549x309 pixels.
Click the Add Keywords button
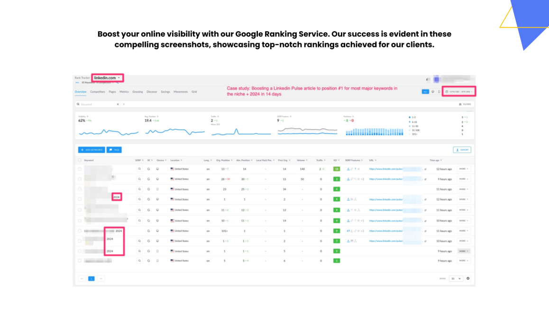click(91, 150)
